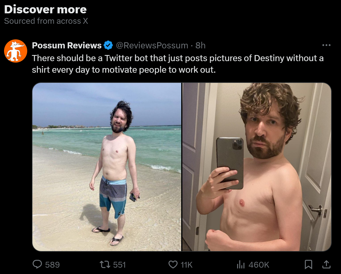Click the 460K views count

(259, 265)
